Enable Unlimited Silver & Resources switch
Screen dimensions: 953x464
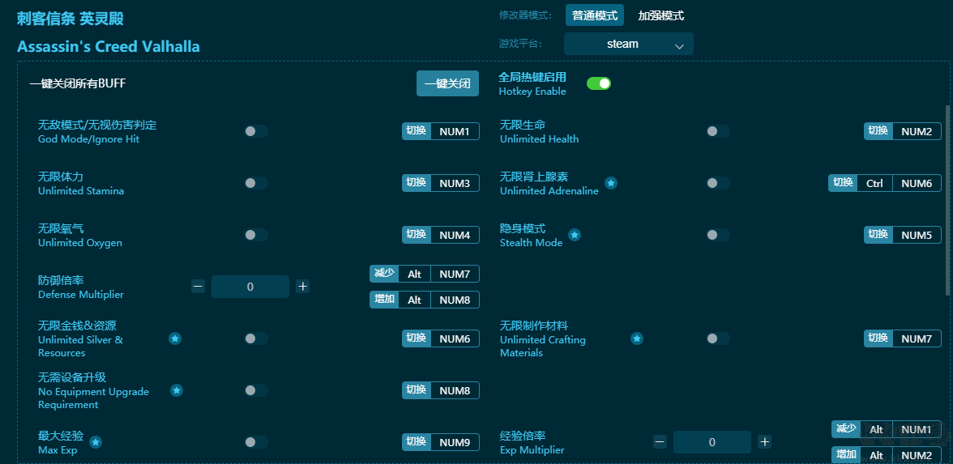(x=256, y=338)
